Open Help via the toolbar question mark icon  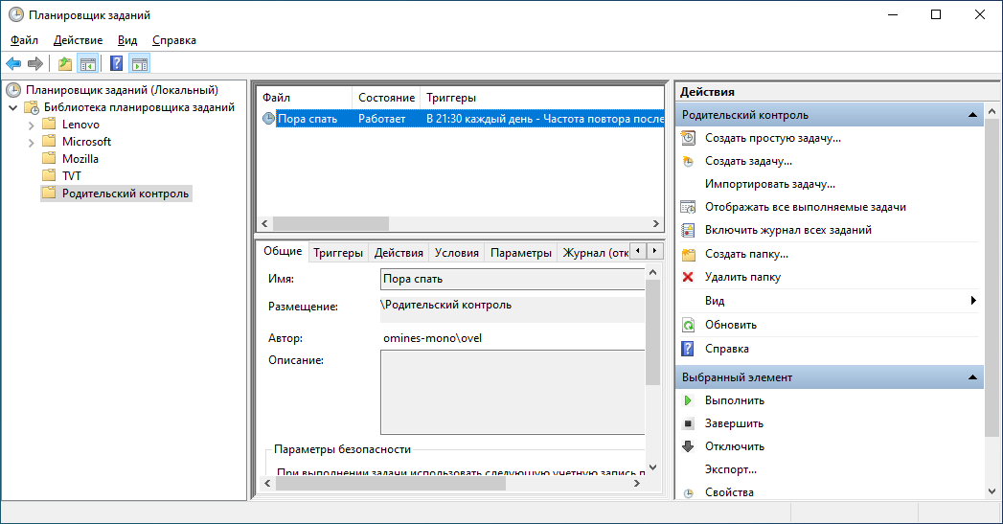[x=117, y=63]
